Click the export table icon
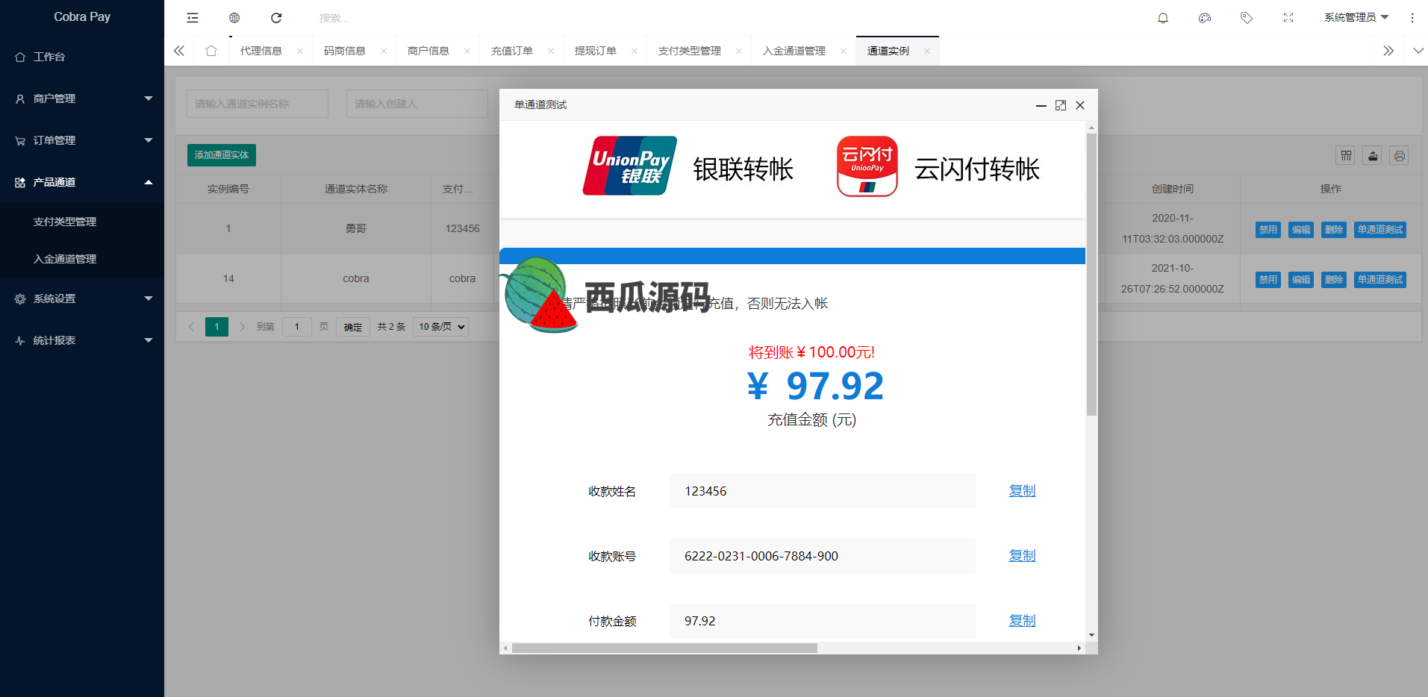This screenshot has width=1428, height=697. [x=1373, y=155]
